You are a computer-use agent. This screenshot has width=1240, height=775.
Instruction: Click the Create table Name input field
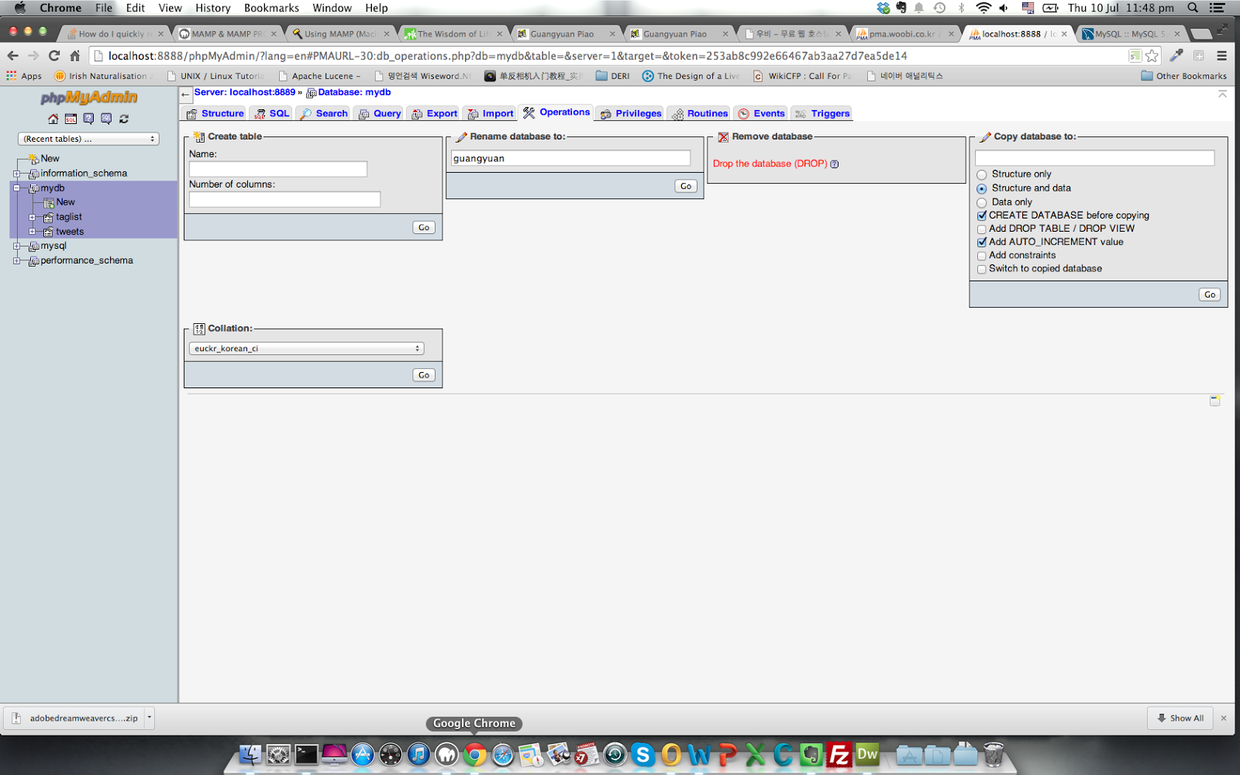277,168
